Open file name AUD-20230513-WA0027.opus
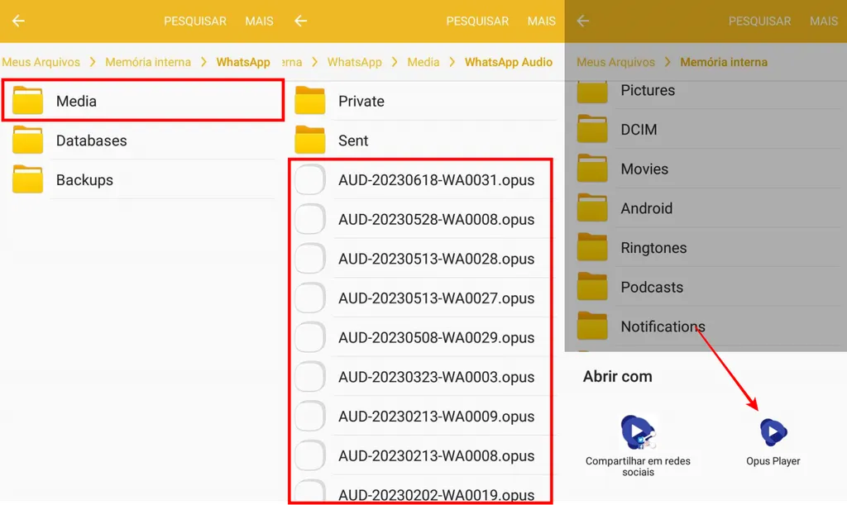Viewport: 847px width, 505px height. 437,298
